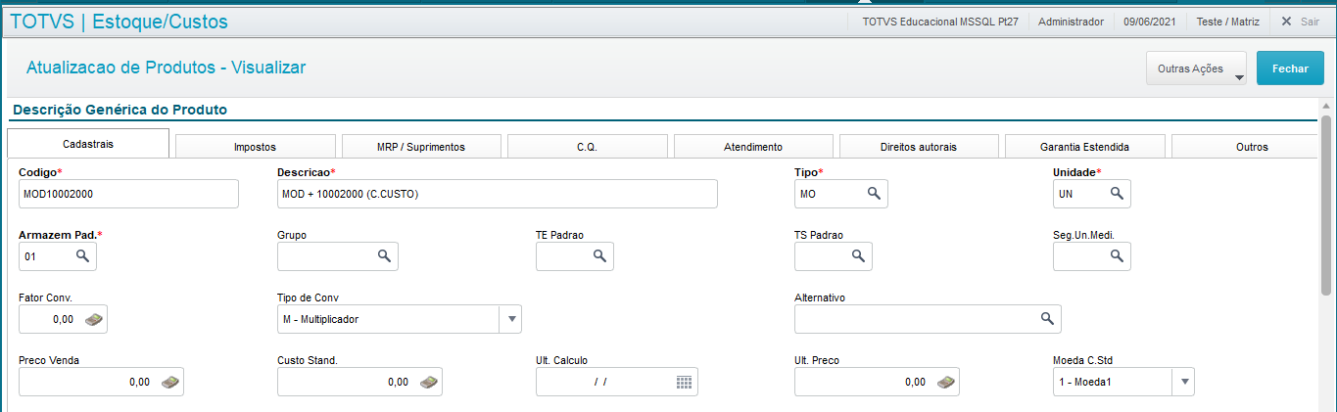Viewport: 1337px width, 412px height.
Task: Open lookup search for Armazem Pad. field
Action: 82,255
